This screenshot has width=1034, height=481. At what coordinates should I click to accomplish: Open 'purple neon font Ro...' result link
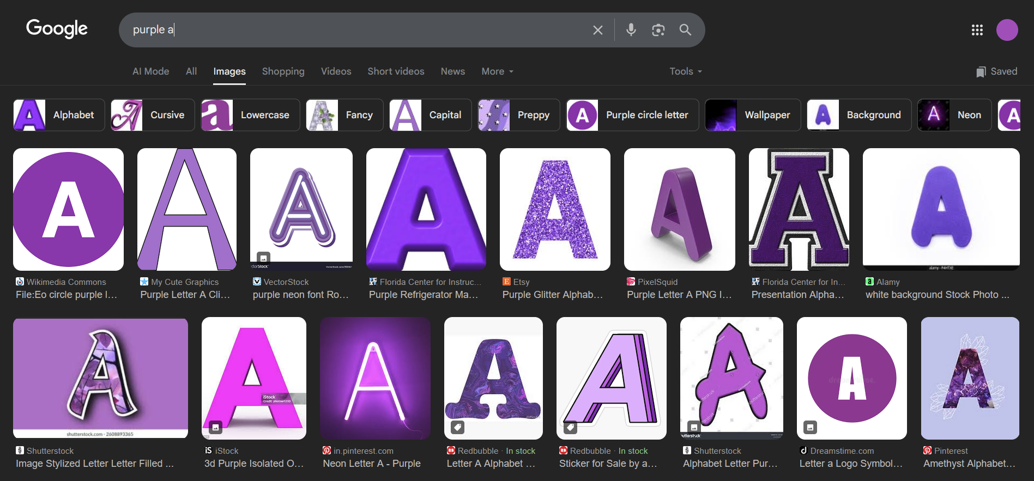pyautogui.click(x=301, y=295)
